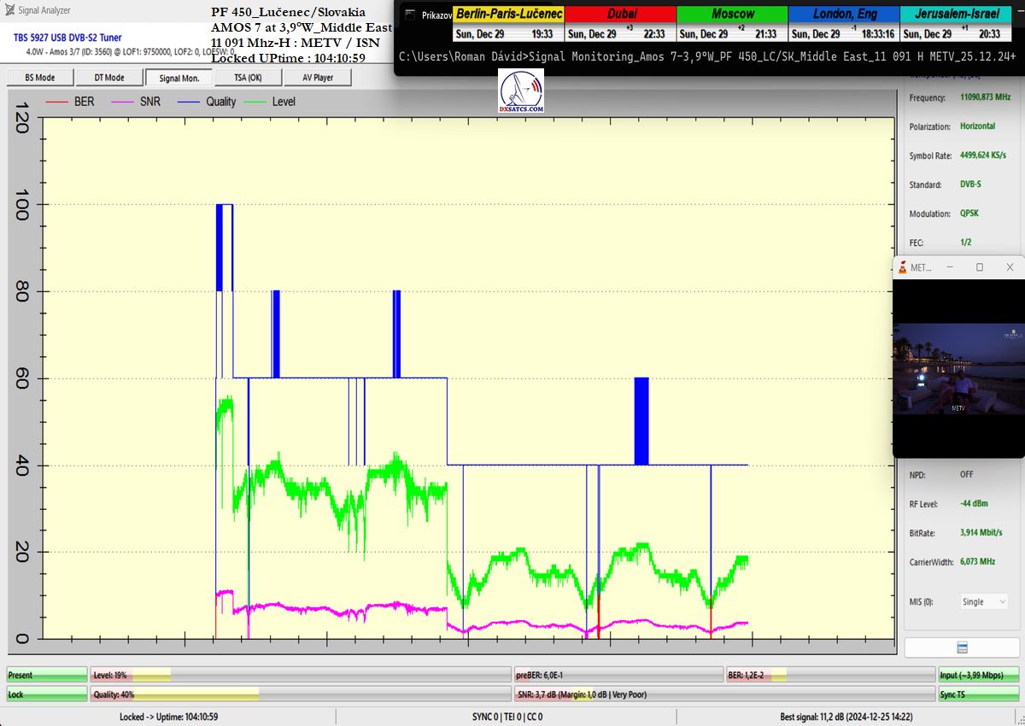Screen dimensions: 1025x726
Task: Toggle the red BER legend entry
Action: [x=73, y=102]
